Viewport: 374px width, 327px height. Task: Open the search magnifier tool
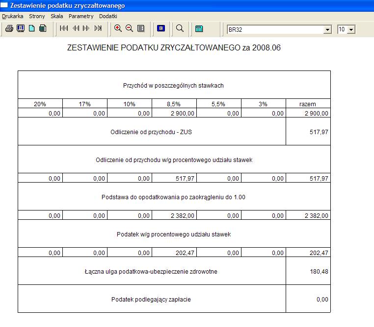click(x=180, y=28)
